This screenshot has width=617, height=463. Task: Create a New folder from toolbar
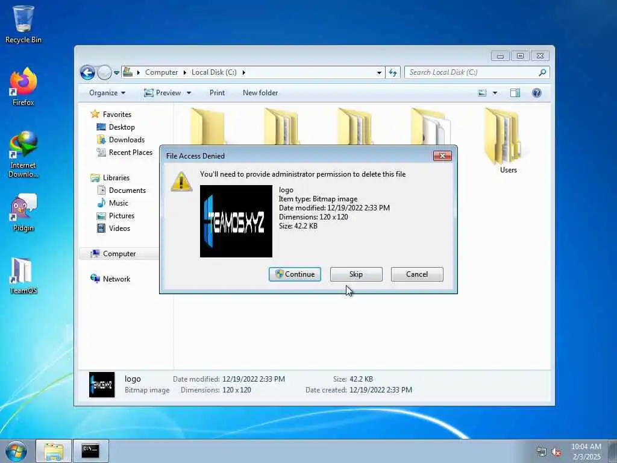tap(260, 93)
